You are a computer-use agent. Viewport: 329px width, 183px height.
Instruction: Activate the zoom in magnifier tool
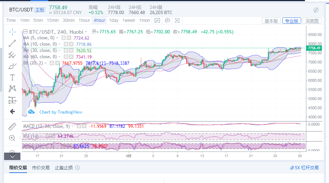coord(12,138)
